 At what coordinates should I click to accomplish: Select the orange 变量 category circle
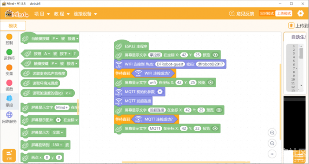(9, 68)
